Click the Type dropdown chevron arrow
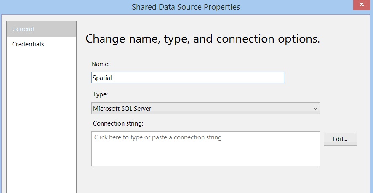 point(316,108)
